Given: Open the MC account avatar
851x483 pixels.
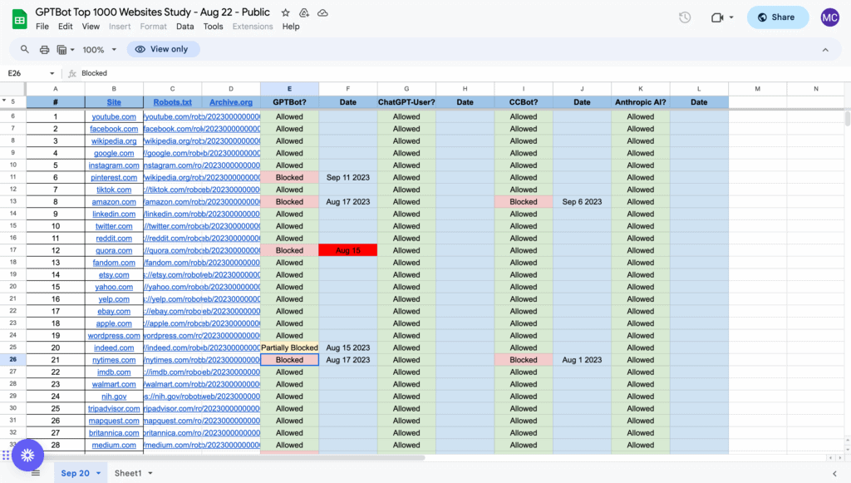Looking at the screenshot, I should tap(830, 17).
